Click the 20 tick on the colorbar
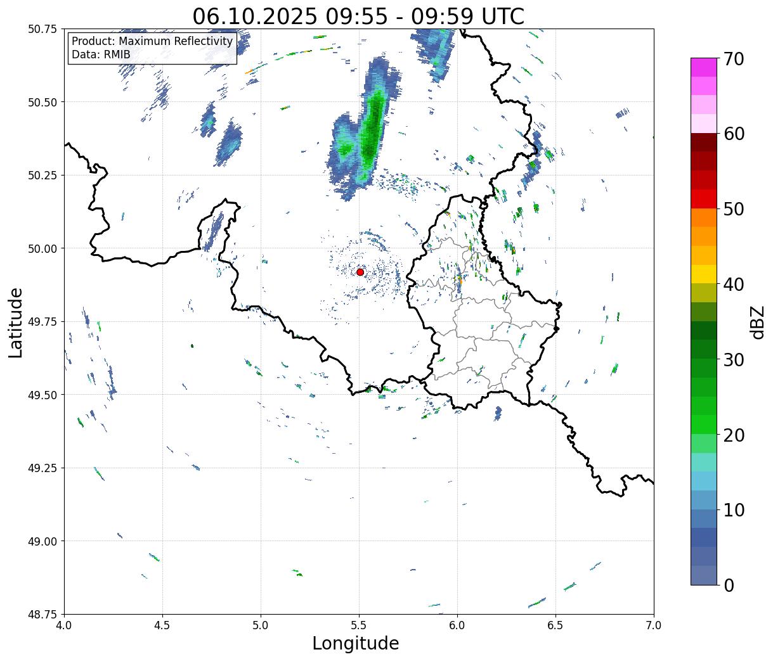 pos(733,435)
